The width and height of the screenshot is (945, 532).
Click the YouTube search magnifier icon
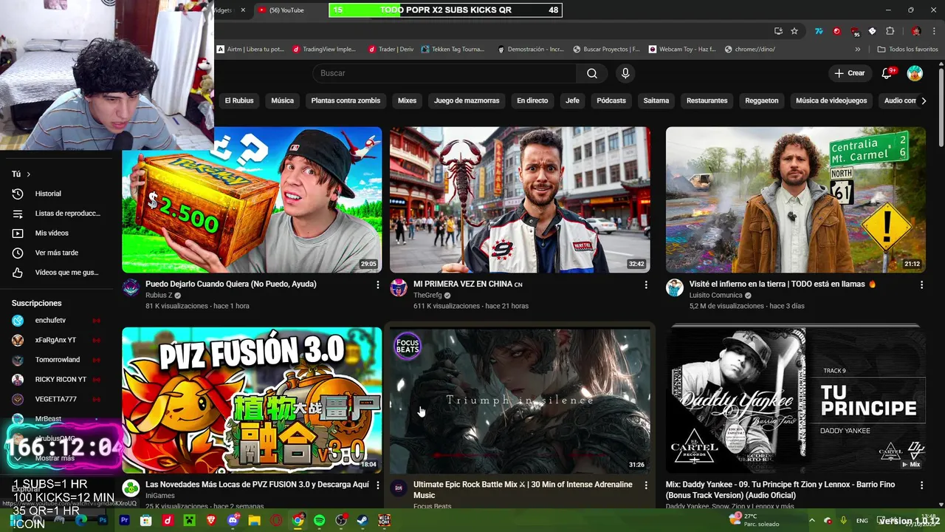[592, 73]
